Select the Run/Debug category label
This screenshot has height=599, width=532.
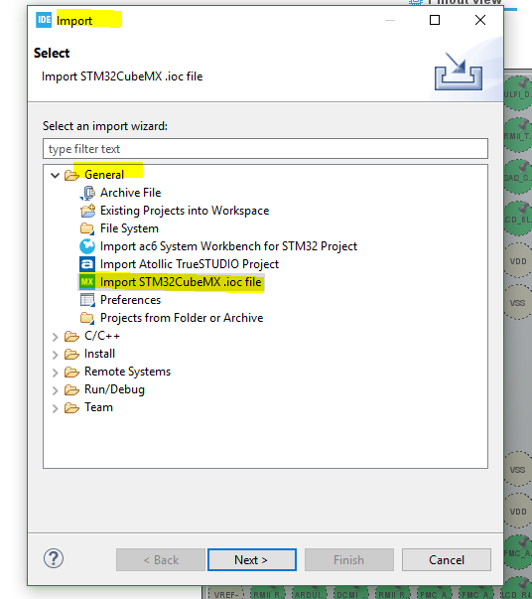pyautogui.click(x=114, y=389)
